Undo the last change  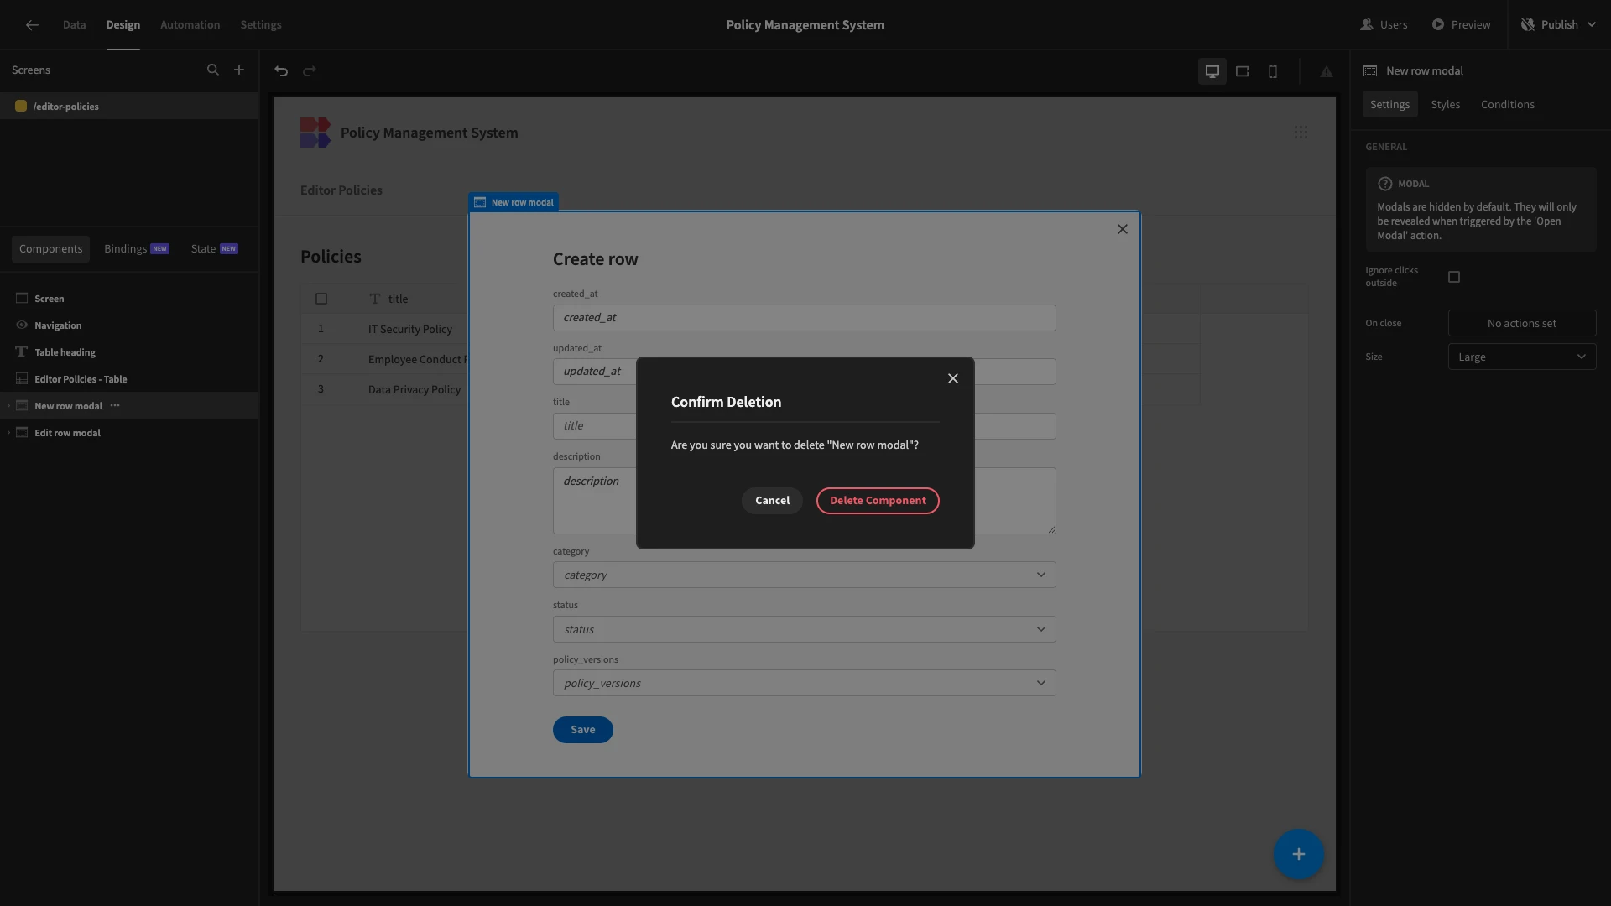pos(281,71)
